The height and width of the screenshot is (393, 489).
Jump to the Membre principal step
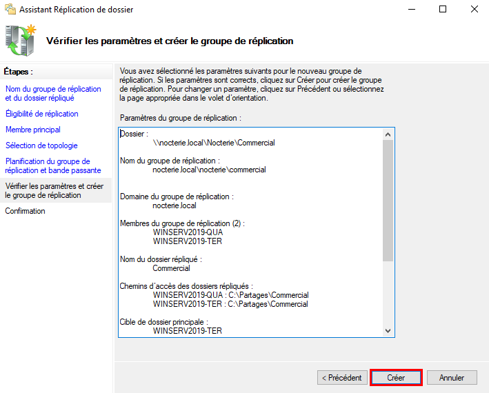point(33,130)
